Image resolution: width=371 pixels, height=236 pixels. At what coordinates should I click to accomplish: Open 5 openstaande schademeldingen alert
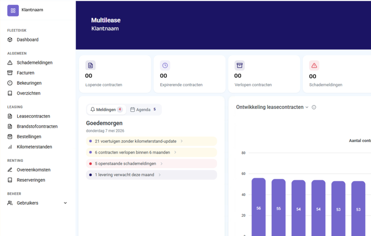[x=151, y=164]
